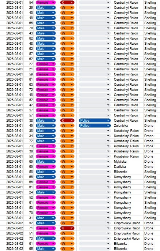Open the Female gender chip for age 21
The width and height of the screenshot is (160, 251).
point(46,69)
